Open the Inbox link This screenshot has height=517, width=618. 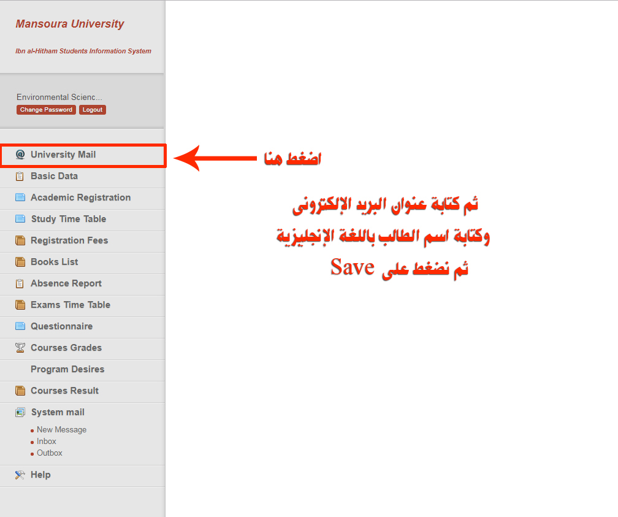pos(46,442)
